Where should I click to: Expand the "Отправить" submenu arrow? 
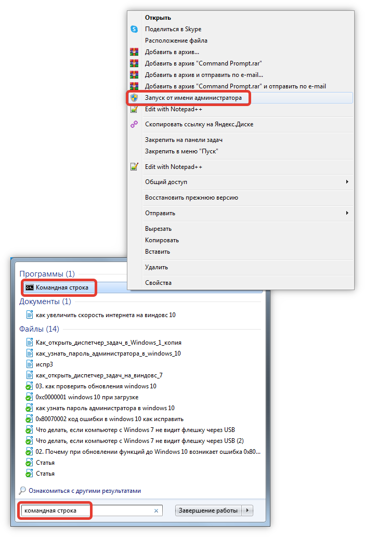[x=347, y=213]
